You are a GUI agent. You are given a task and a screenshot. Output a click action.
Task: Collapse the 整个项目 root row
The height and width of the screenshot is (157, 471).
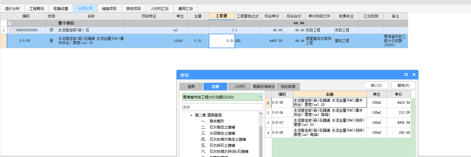[10, 23]
